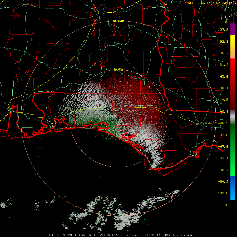Click the [KT] units label

(x=225, y=18)
